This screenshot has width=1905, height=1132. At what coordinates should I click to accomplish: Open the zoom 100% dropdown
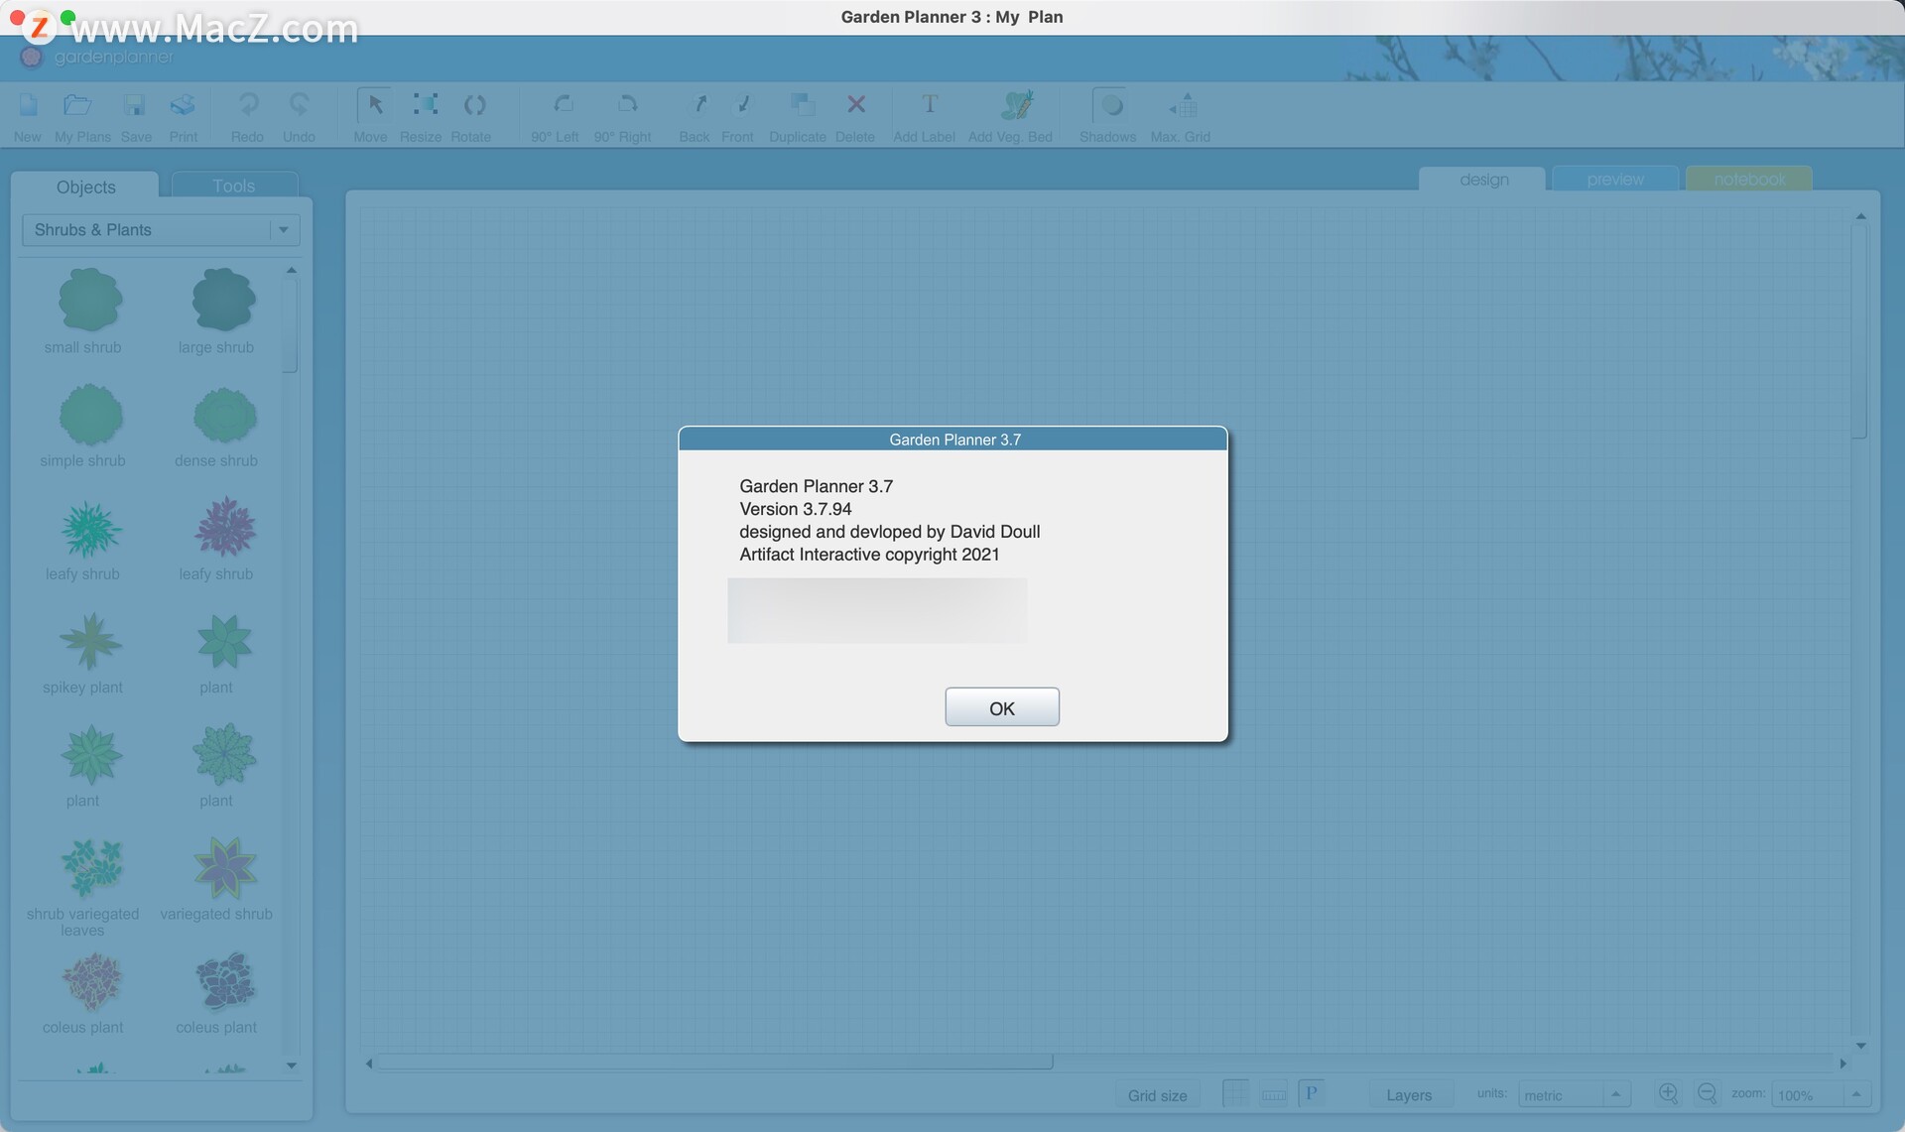1821,1095
